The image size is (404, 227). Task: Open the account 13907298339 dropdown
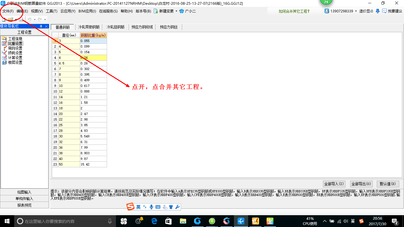356,11
